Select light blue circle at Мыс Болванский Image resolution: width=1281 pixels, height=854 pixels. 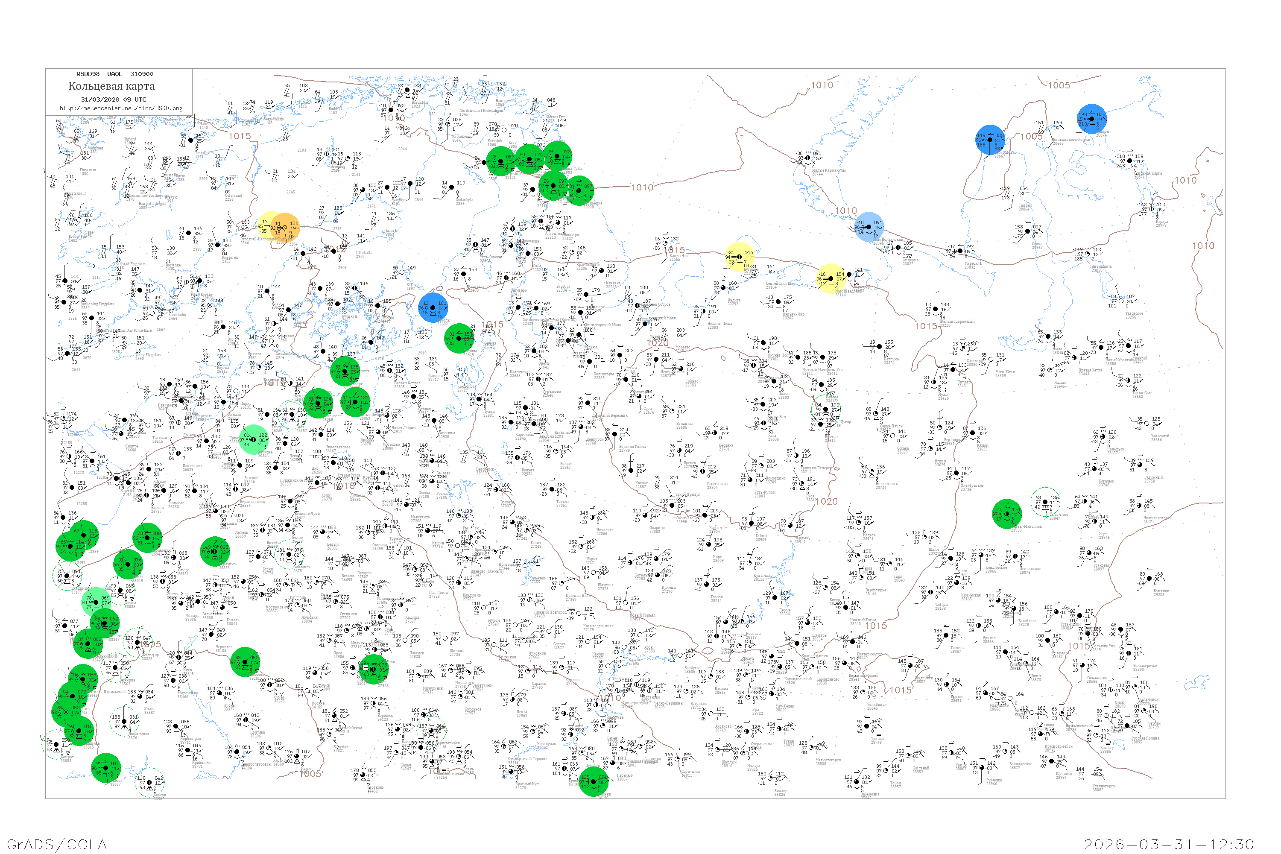pos(868,227)
